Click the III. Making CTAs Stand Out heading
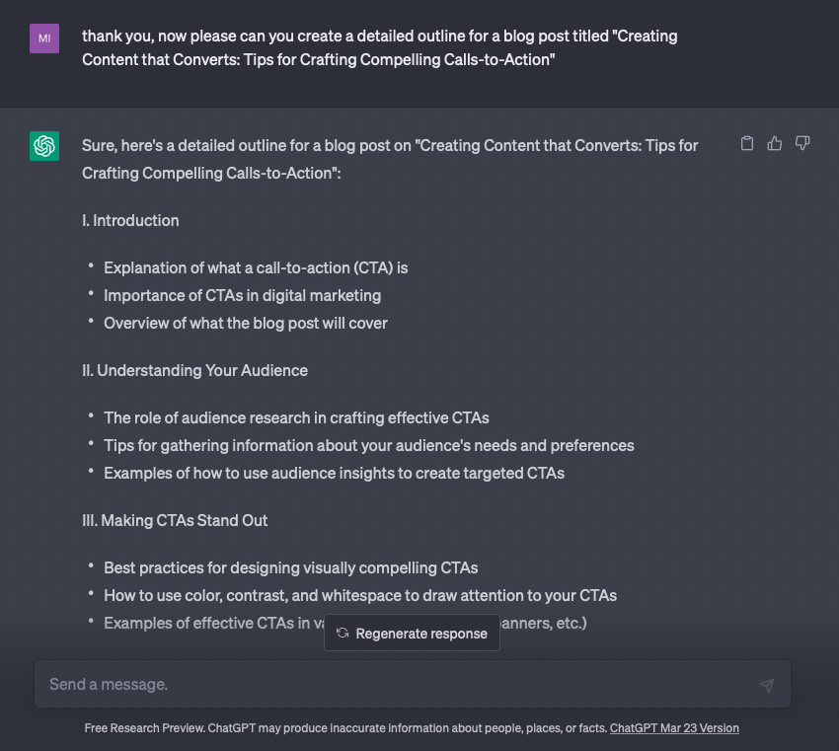Screen dimensions: 839x751 click(175, 520)
